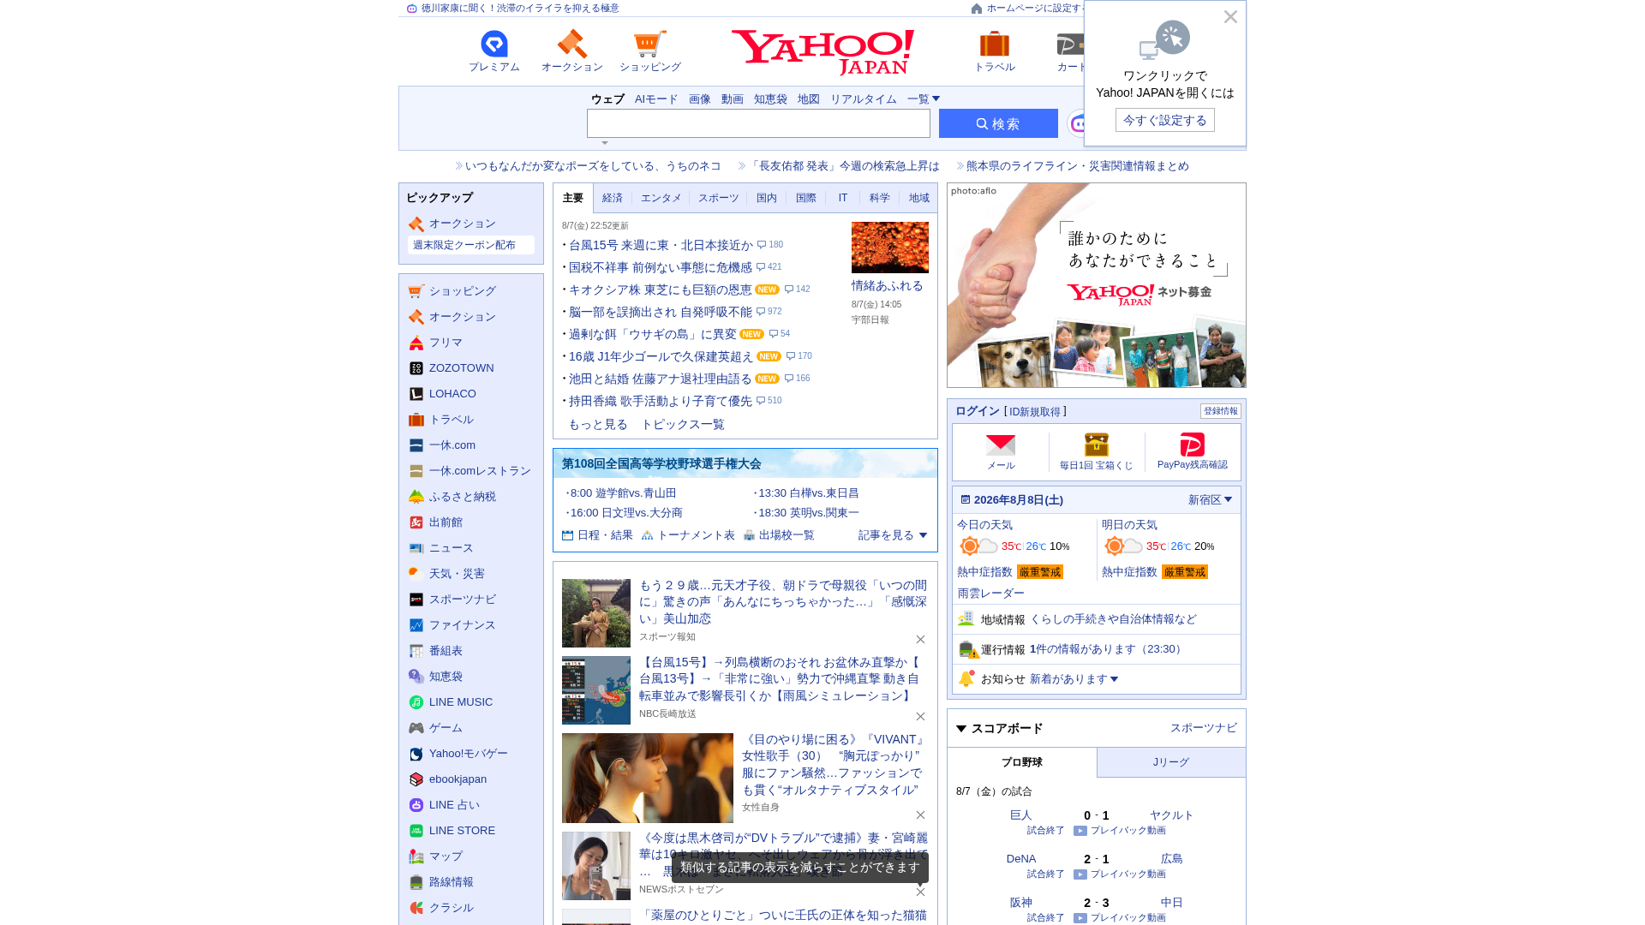Click the Yahoo! JAPAN logo

pos(822,52)
